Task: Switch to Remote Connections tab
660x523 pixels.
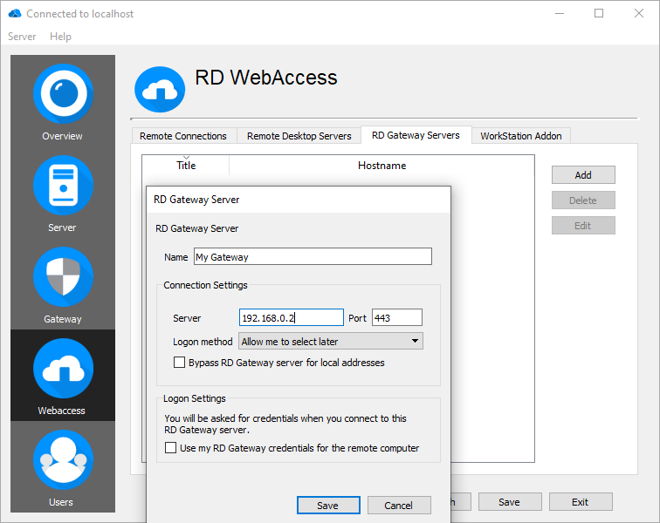Action: pos(183,136)
